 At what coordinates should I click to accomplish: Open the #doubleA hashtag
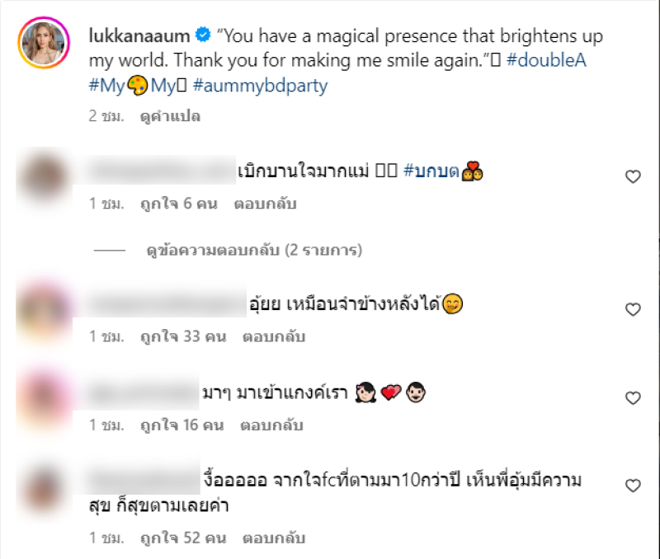tap(546, 60)
